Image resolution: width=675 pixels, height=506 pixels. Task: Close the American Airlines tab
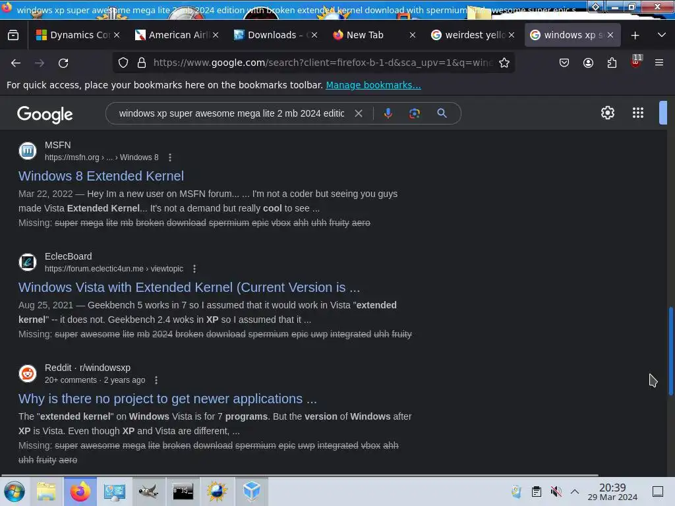(216, 36)
